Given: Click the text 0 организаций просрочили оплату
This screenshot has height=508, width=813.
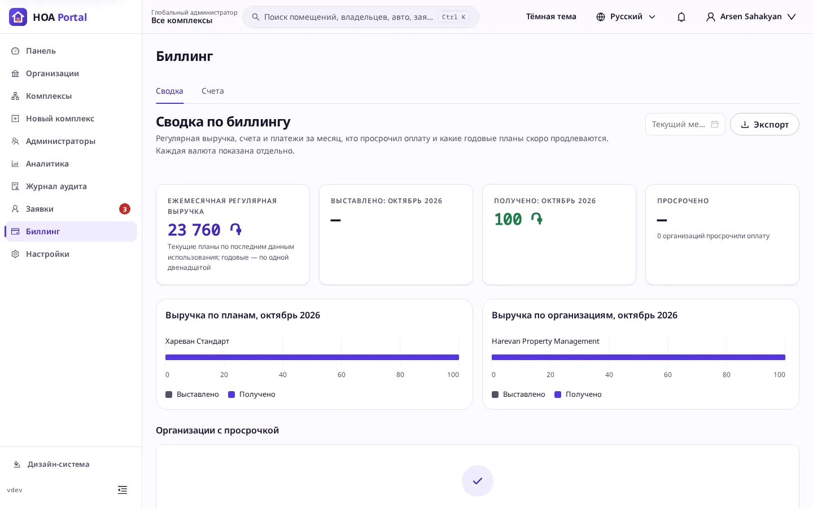Looking at the screenshot, I should click(713, 236).
